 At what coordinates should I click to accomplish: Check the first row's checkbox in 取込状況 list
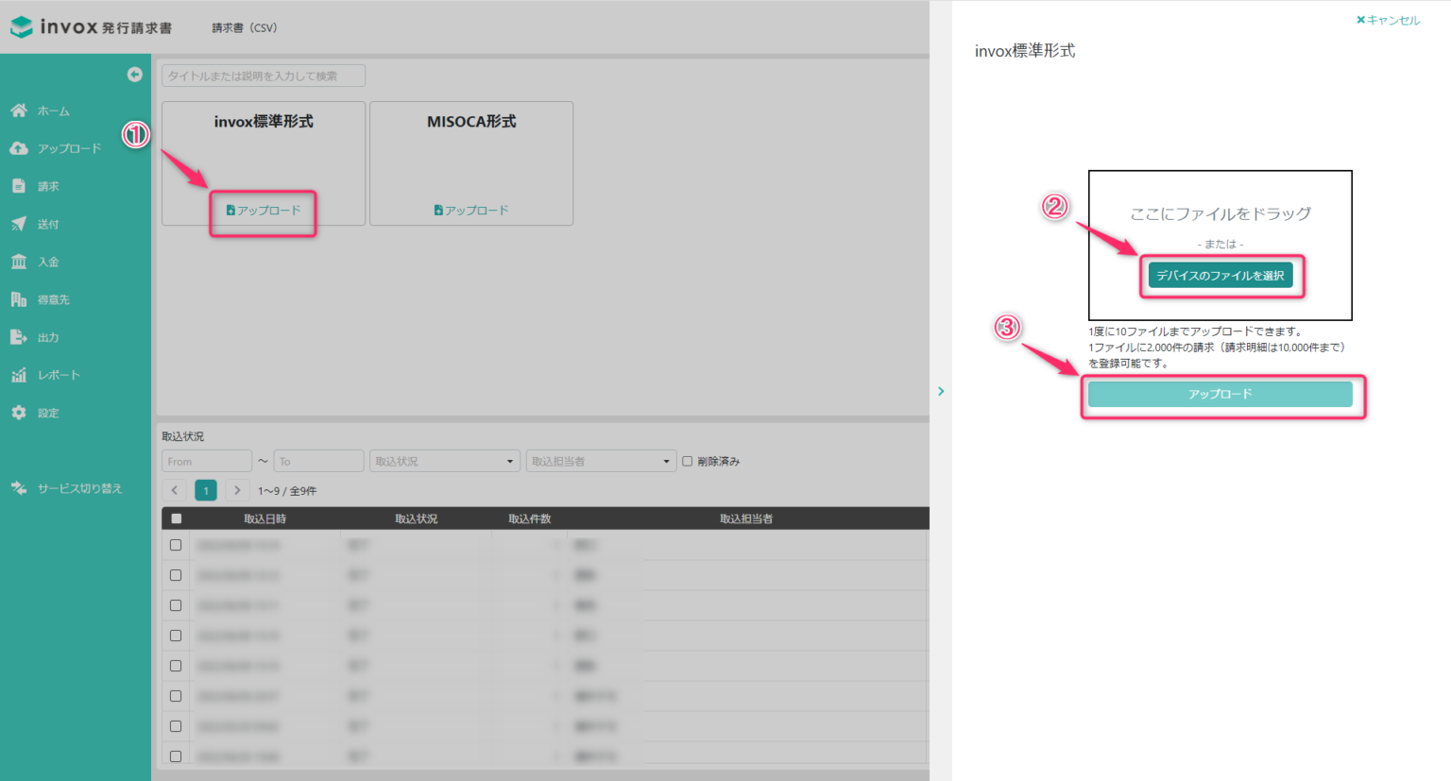(176, 544)
